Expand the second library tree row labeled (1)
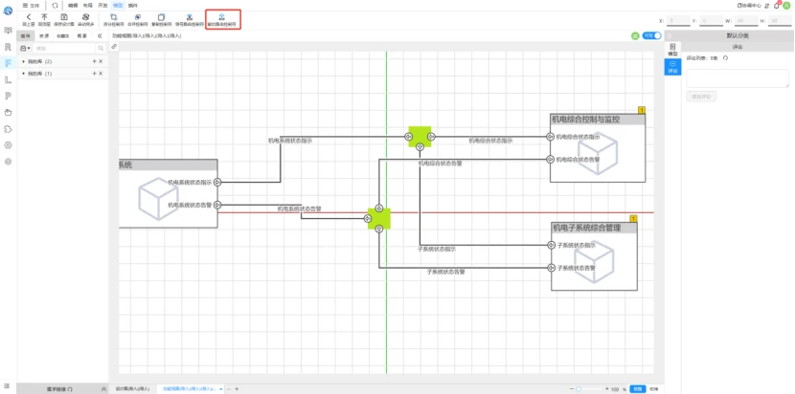This screenshot has height=394, width=795. click(x=23, y=74)
